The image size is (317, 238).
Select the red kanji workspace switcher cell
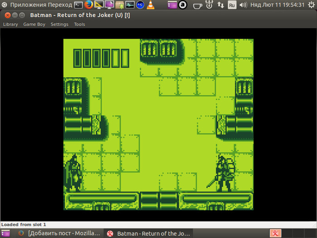pos(275,233)
